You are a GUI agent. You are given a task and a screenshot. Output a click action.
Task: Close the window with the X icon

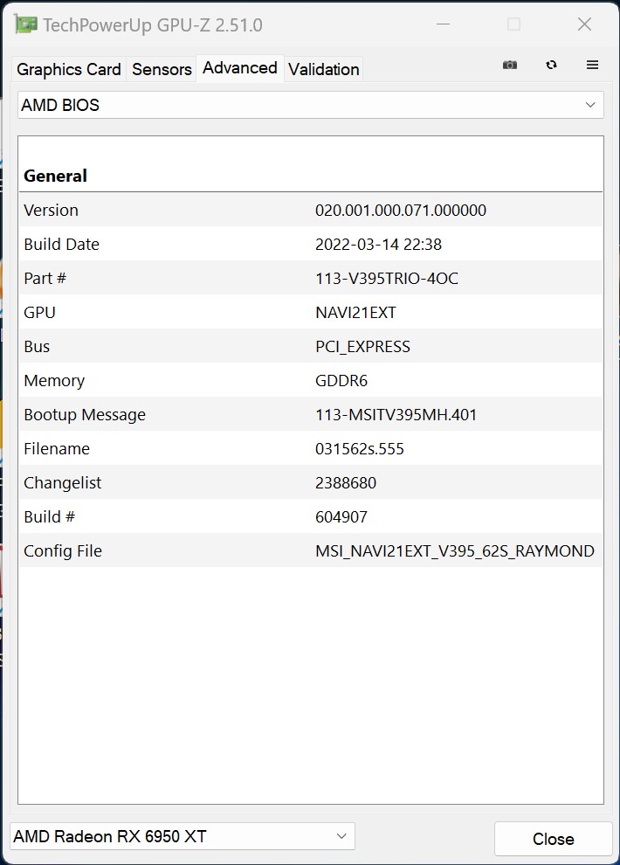point(584,24)
